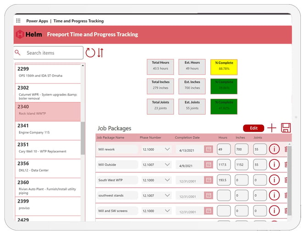Click the red Edit button
This screenshot has height=233, width=303.
point(253,128)
